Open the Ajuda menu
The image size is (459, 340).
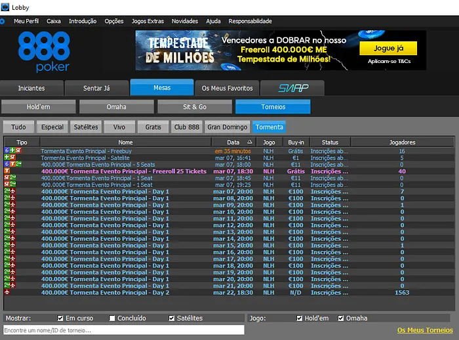pyautogui.click(x=213, y=21)
